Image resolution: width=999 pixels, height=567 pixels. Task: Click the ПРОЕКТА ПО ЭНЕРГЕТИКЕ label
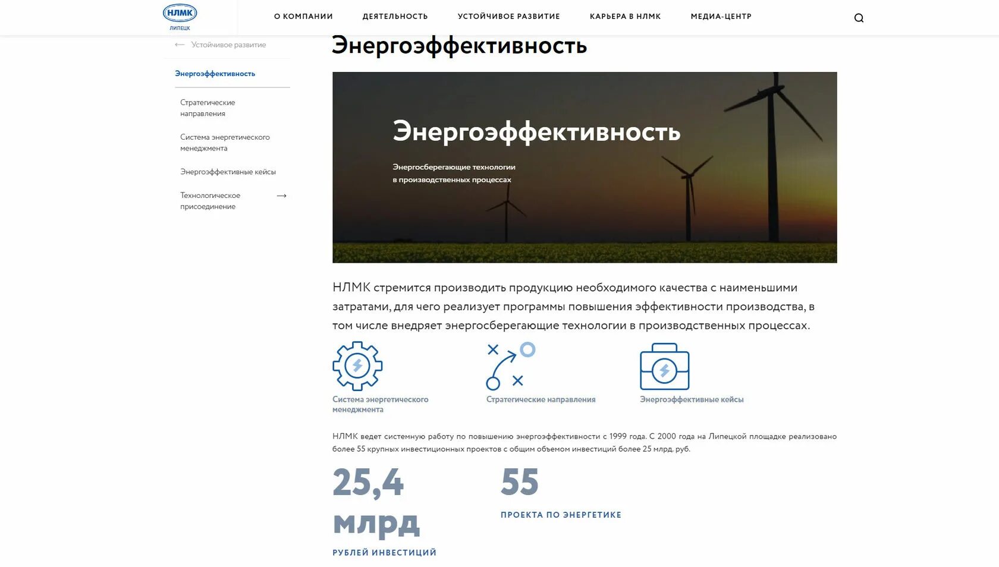[x=561, y=515]
